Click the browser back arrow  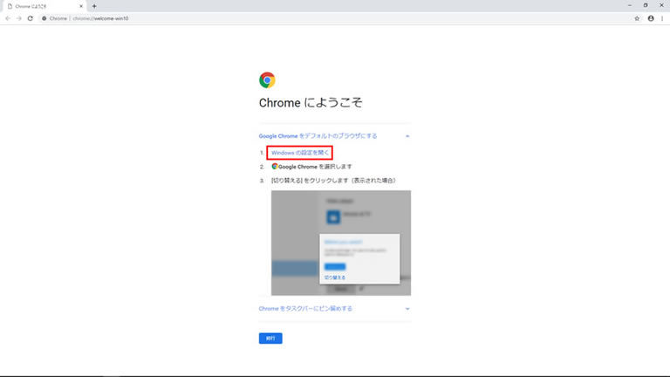click(x=8, y=18)
